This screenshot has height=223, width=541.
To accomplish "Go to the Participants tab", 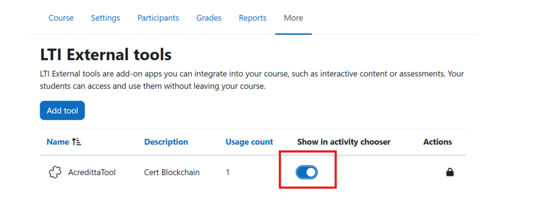I will click(158, 18).
